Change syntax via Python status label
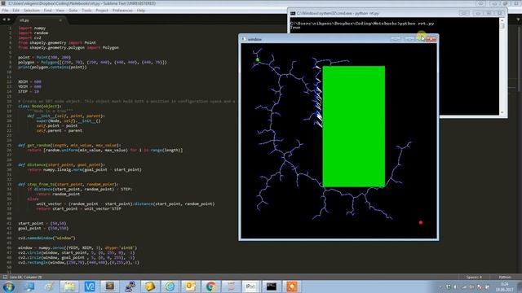 pyautogui.click(x=505, y=277)
